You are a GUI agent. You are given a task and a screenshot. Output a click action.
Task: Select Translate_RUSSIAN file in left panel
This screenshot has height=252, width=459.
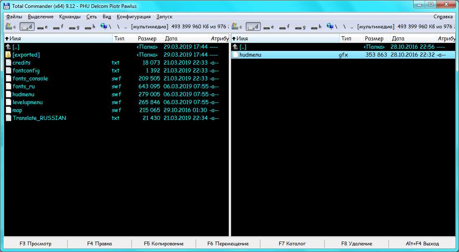coord(39,118)
